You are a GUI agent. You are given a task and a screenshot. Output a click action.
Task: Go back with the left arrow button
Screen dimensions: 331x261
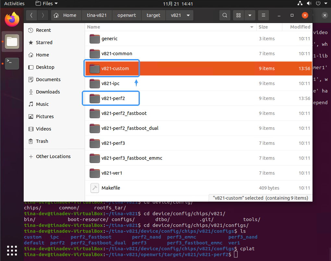point(31,15)
